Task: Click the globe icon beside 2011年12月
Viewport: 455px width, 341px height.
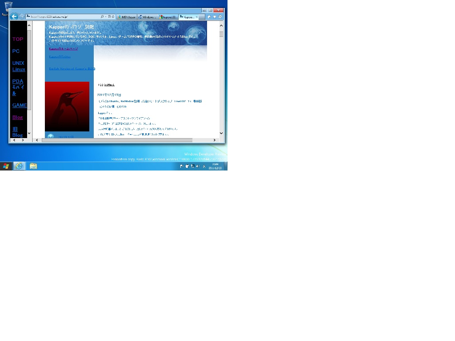Action: click(x=51, y=136)
